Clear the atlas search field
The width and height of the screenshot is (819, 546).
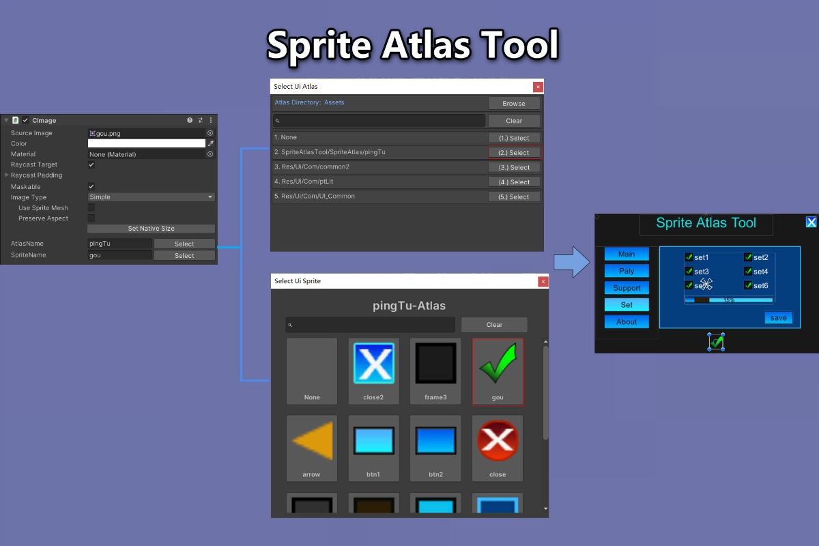[x=514, y=121]
